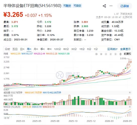Image resolution: width=137 pixels, height=125 pixels.
Task: Select the 周K chart tab
Action: pyautogui.click(x=29, y=49)
